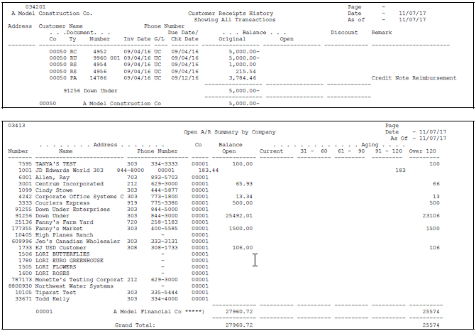Click the 'Grand Total:' label

point(135,325)
